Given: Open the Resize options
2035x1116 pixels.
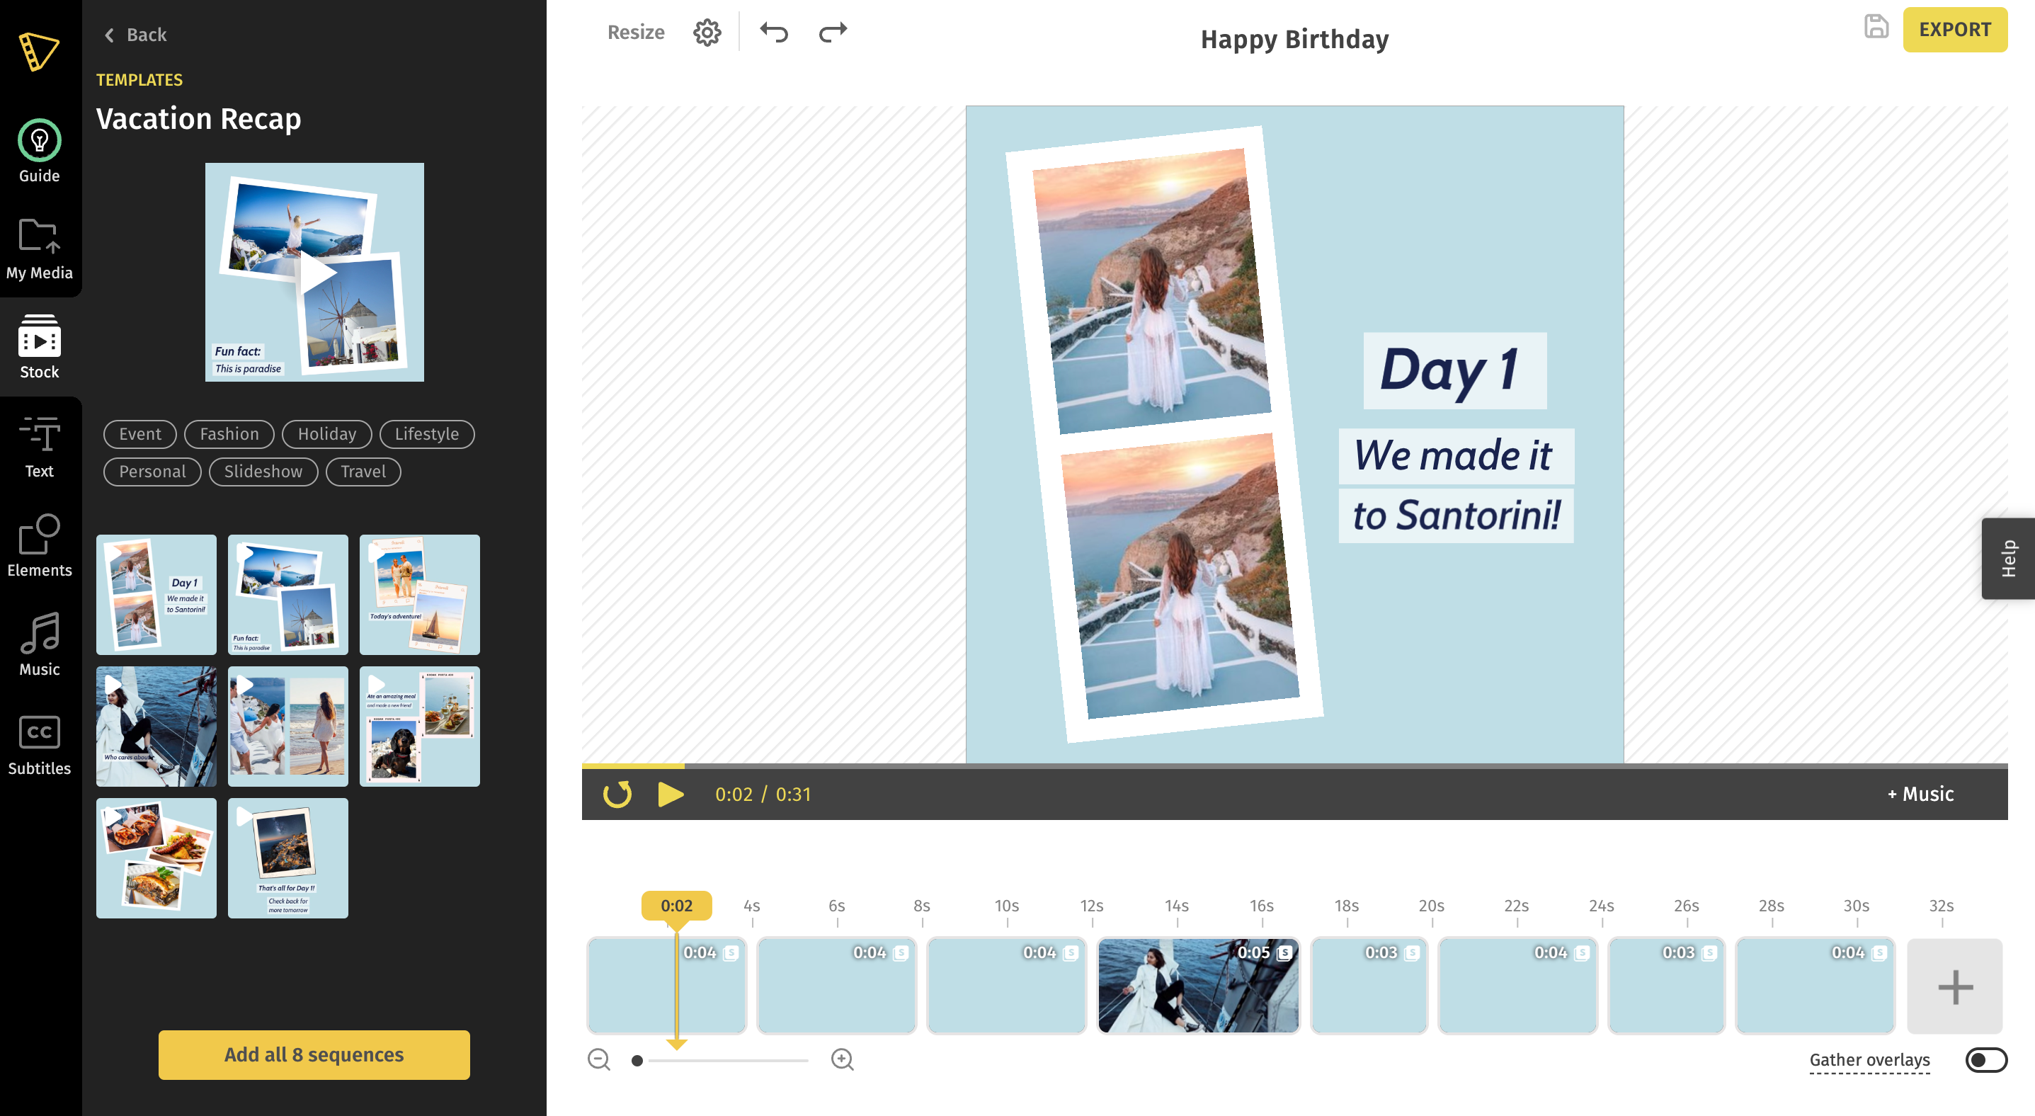Looking at the screenshot, I should [x=635, y=33].
